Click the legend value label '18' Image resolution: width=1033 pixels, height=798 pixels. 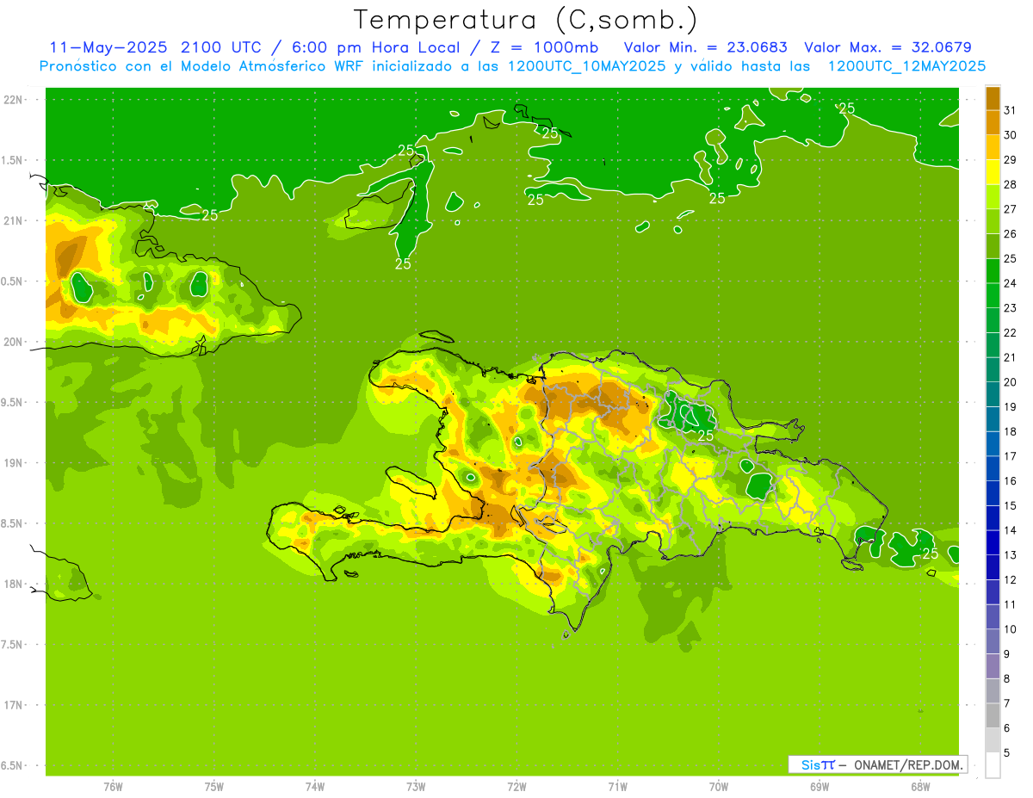point(1010,431)
